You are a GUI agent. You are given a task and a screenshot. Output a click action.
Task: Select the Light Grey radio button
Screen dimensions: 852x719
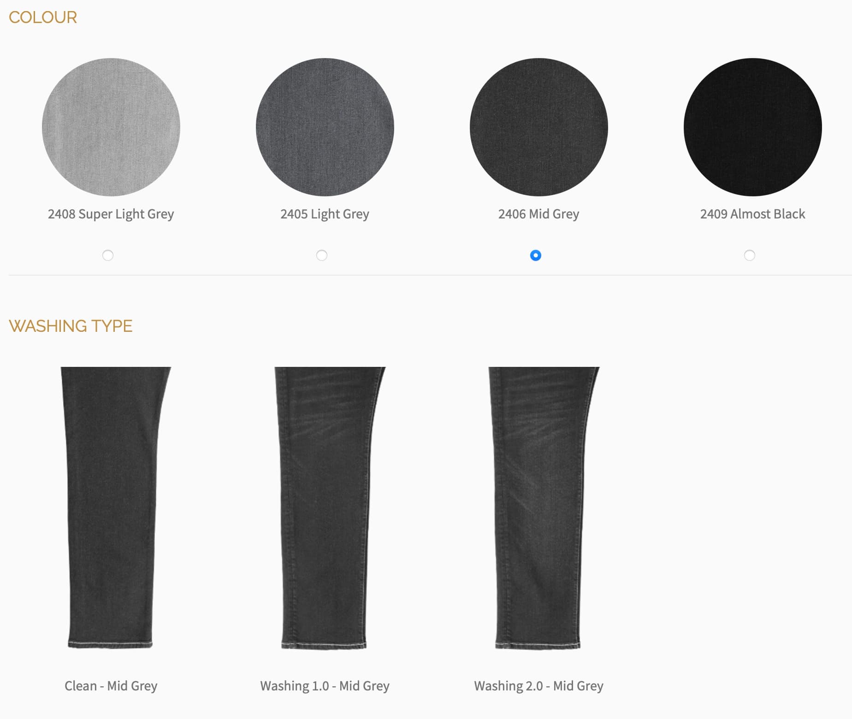click(x=322, y=255)
